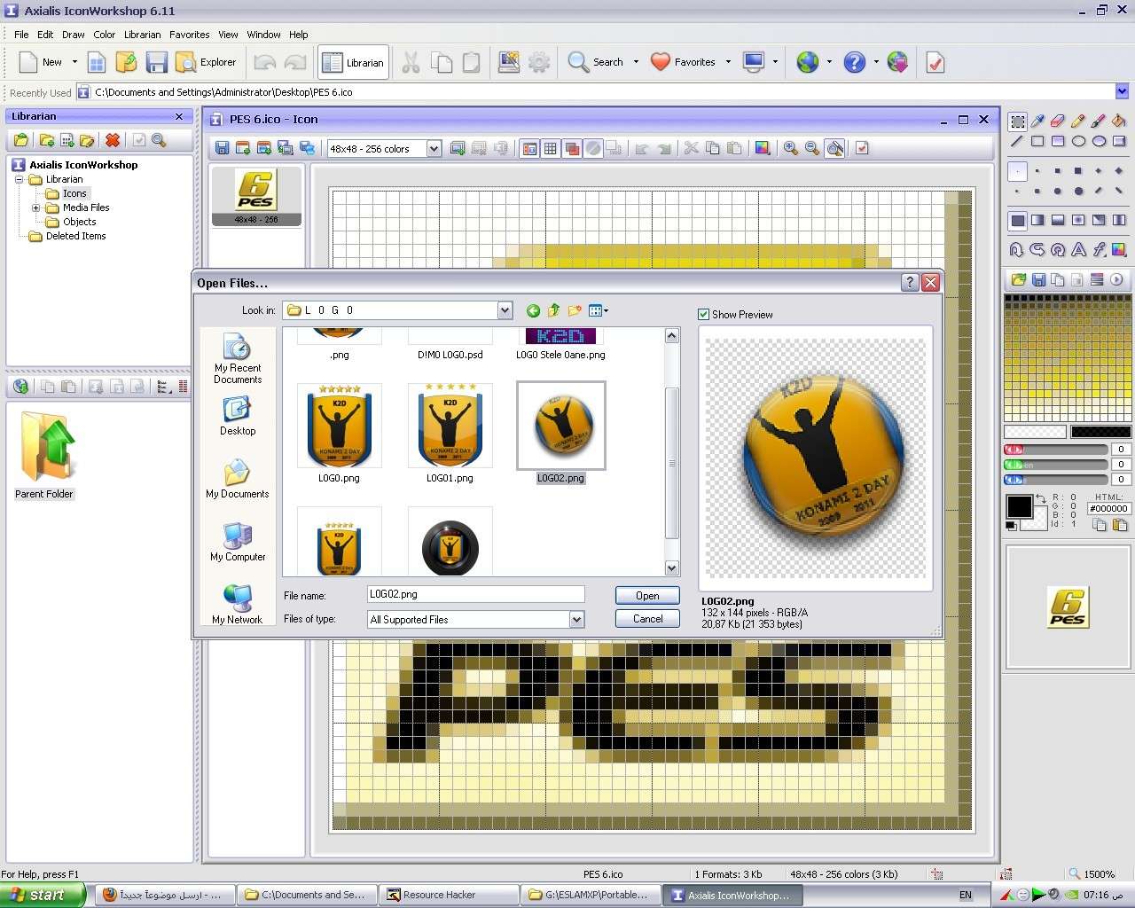
Task: Open the Explorer button in main toolbar
Action: (x=206, y=62)
